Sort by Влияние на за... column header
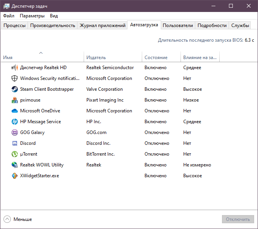The width and height of the screenshot is (258, 229). point(200,57)
